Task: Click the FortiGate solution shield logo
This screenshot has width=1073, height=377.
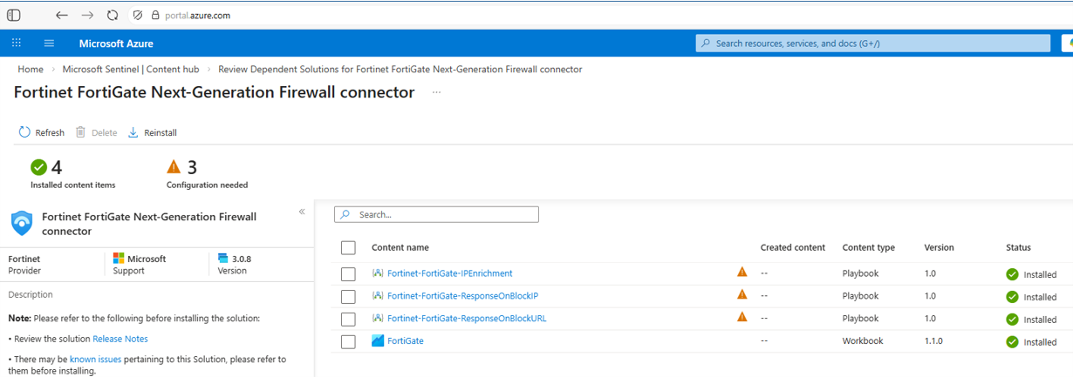Action: pos(22,223)
